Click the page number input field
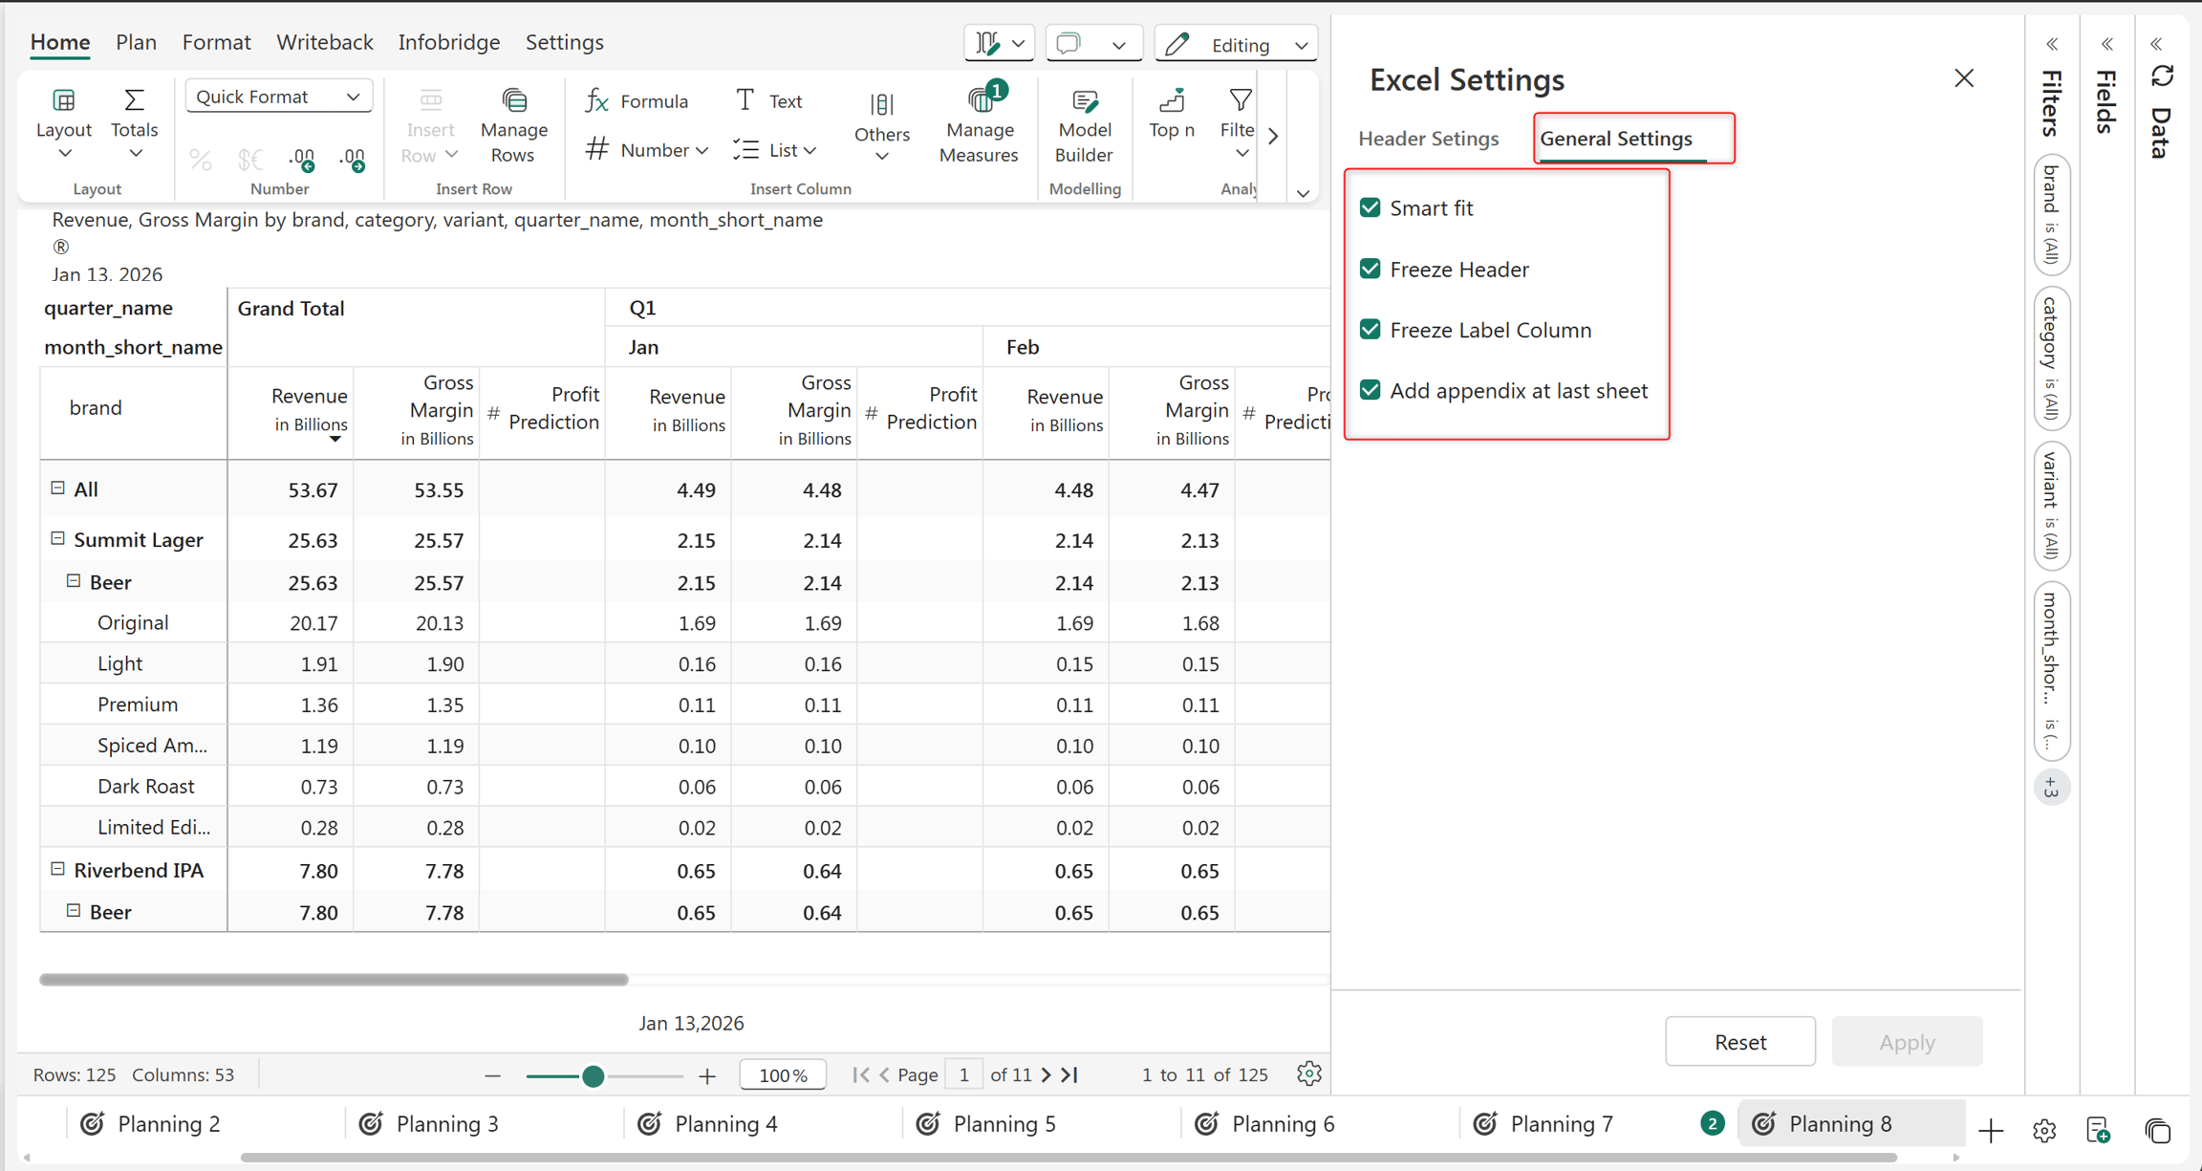The height and width of the screenshot is (1171, 2202). pos(963,1074)
